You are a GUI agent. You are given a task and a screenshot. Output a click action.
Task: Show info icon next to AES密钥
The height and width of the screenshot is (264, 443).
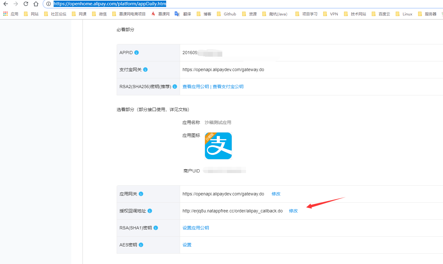tap(141, 245)
